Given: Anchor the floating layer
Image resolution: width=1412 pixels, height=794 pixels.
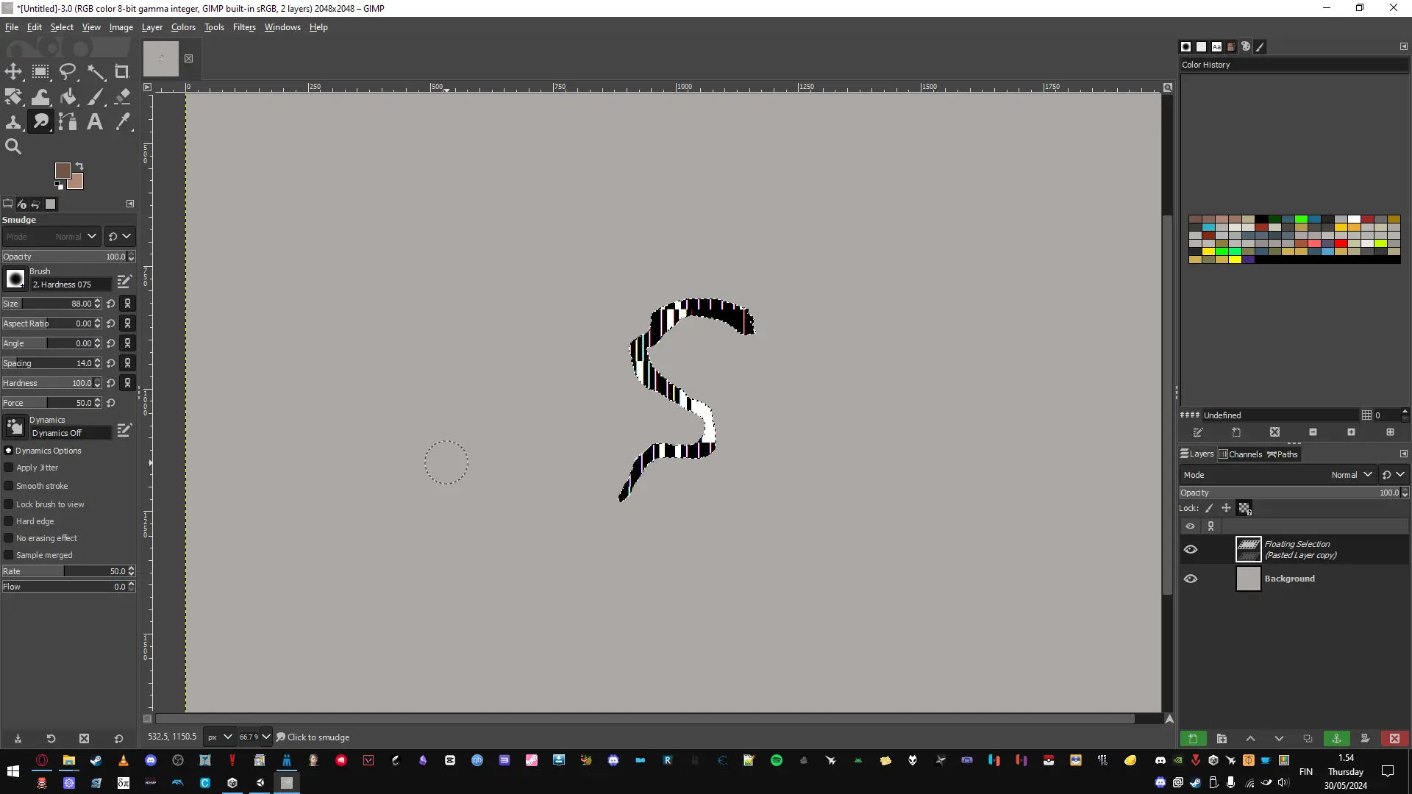Looking at the screenshot, I should [1336, 738].
